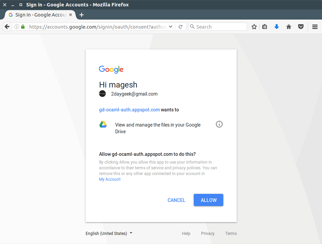
Task: Open downloads via blue arrow icon
Action: point(277,27)
